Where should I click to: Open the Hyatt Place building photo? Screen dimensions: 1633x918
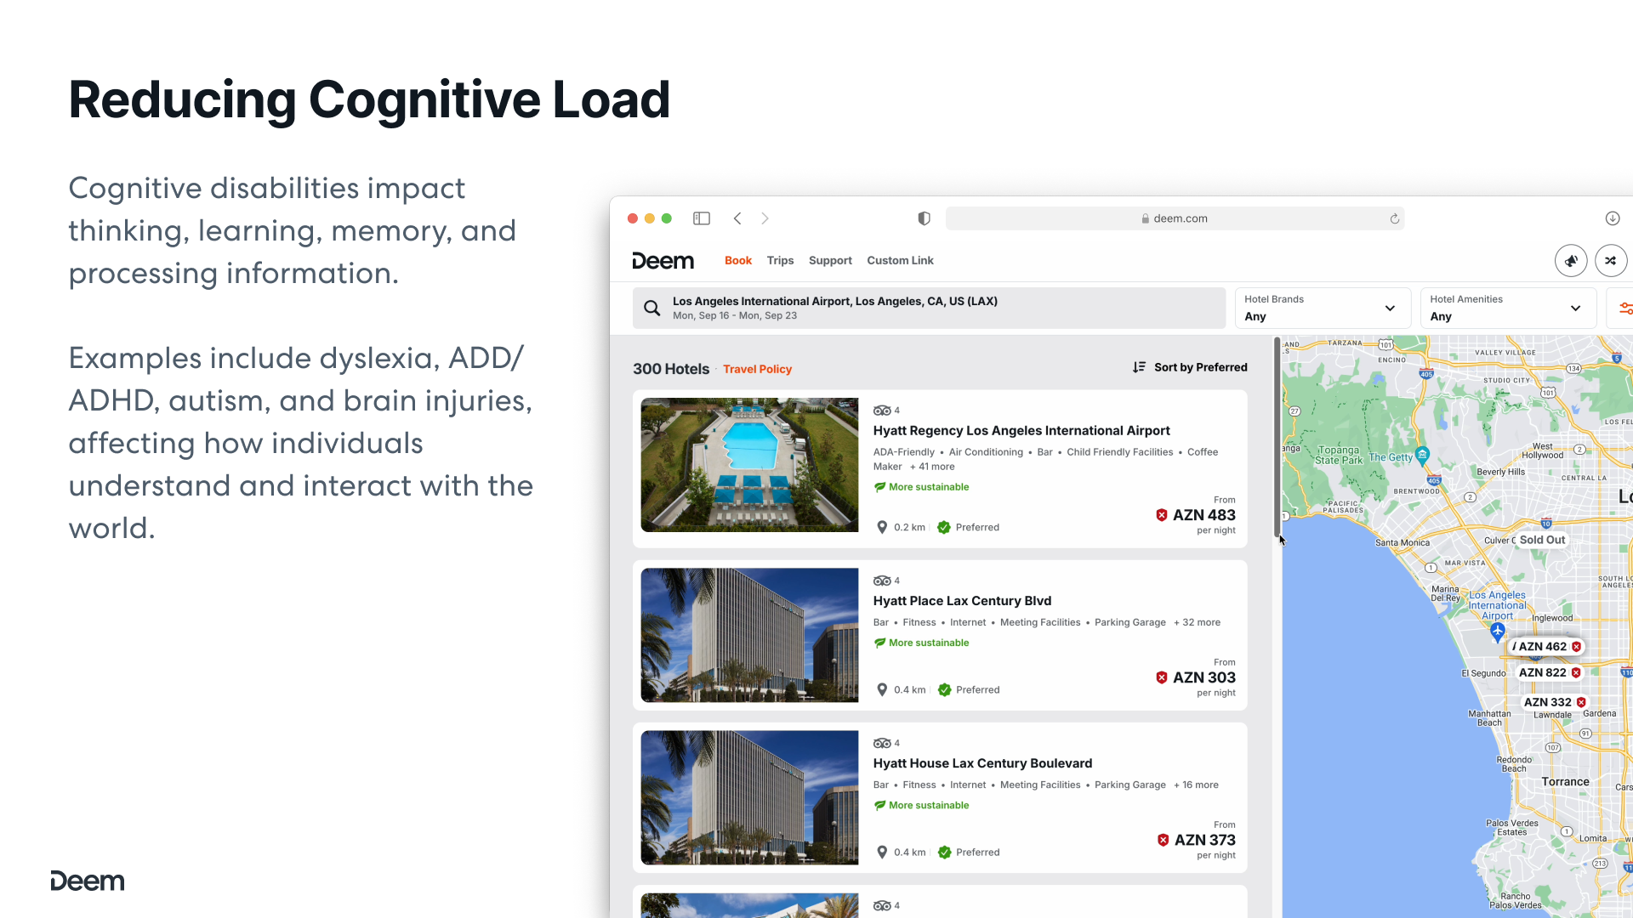click(749, 635)
